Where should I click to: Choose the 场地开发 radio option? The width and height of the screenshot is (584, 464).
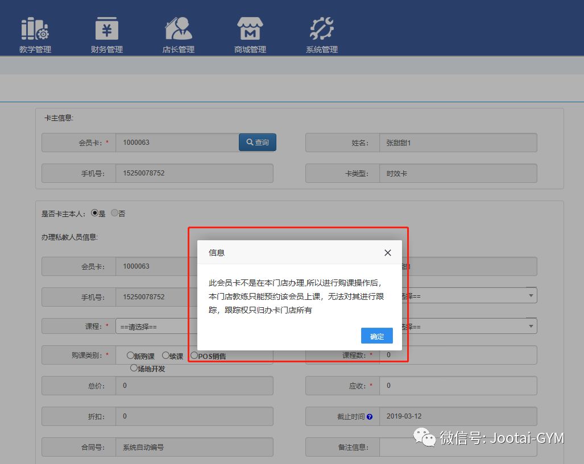[x=134, y=368]
